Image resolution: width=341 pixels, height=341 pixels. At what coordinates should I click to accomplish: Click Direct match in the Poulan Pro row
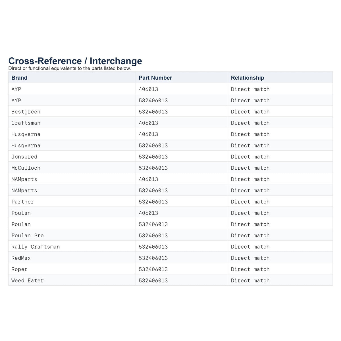(x=250, y=236)
